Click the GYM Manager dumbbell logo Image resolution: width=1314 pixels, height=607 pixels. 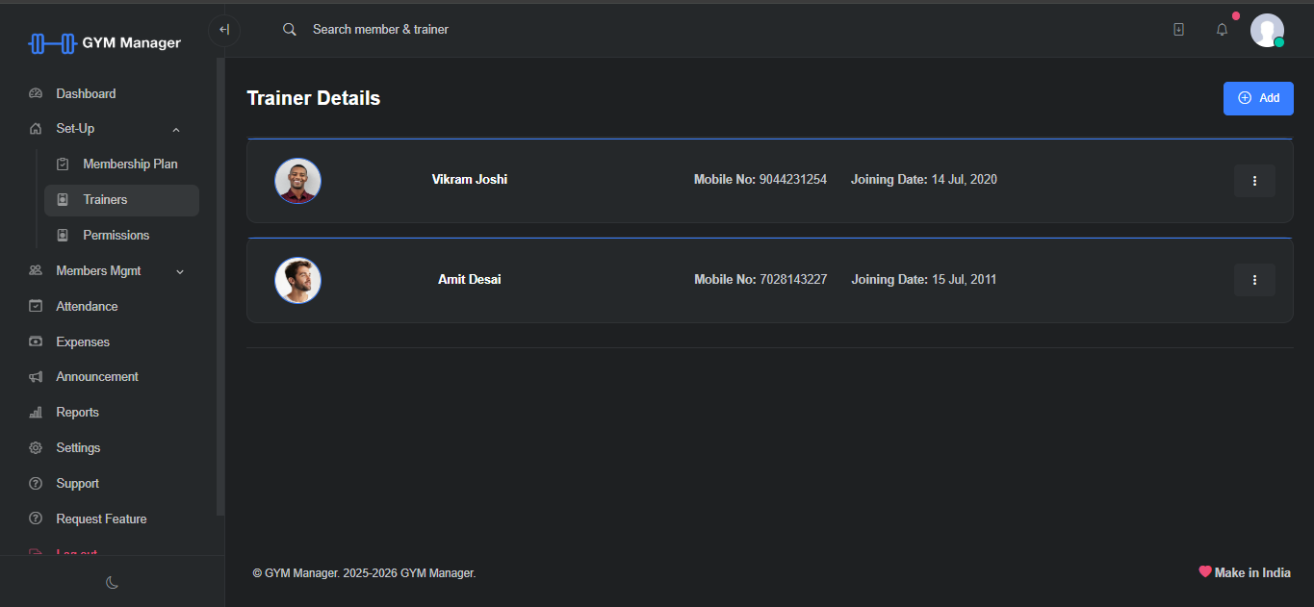[x=52, y=43]
